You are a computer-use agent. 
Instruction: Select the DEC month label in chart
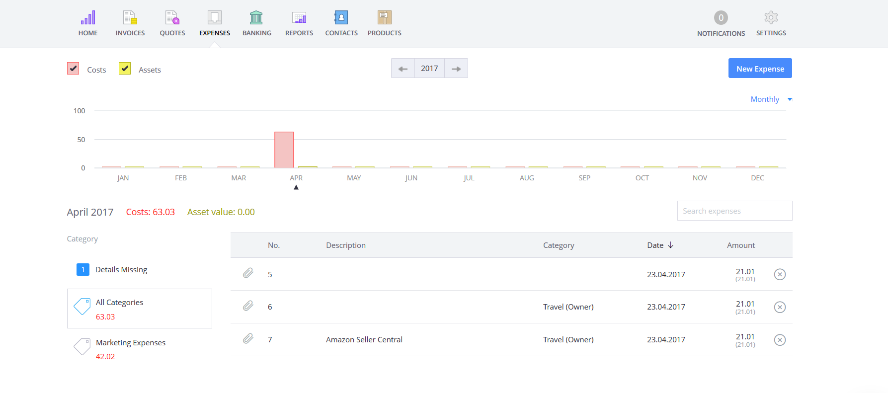coord(758,178)
